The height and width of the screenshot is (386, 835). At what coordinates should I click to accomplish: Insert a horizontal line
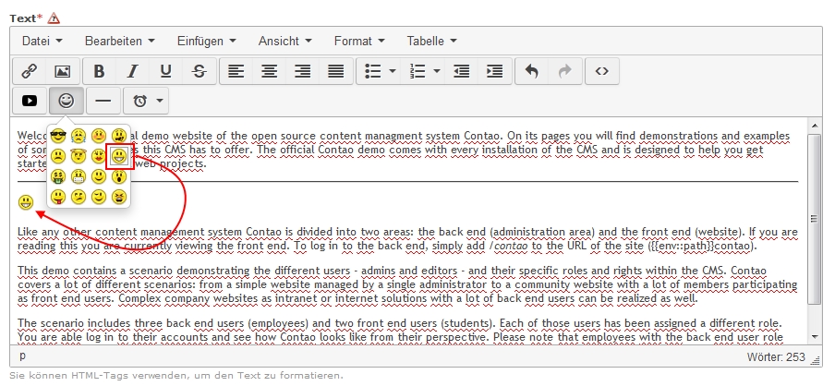tap(103, 101)
